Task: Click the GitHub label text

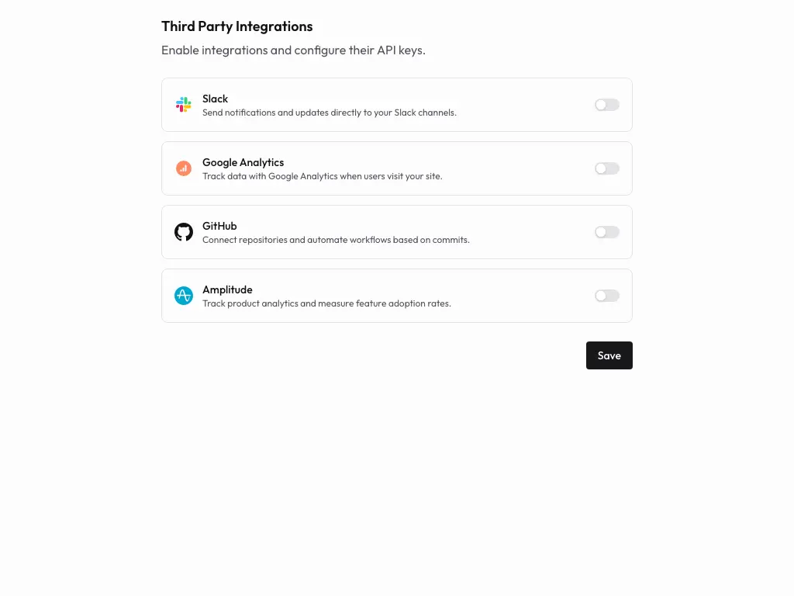Action: tap(219, 226)
